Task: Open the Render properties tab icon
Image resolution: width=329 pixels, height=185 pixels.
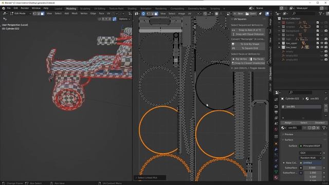Action: click(x=276, y=107)
